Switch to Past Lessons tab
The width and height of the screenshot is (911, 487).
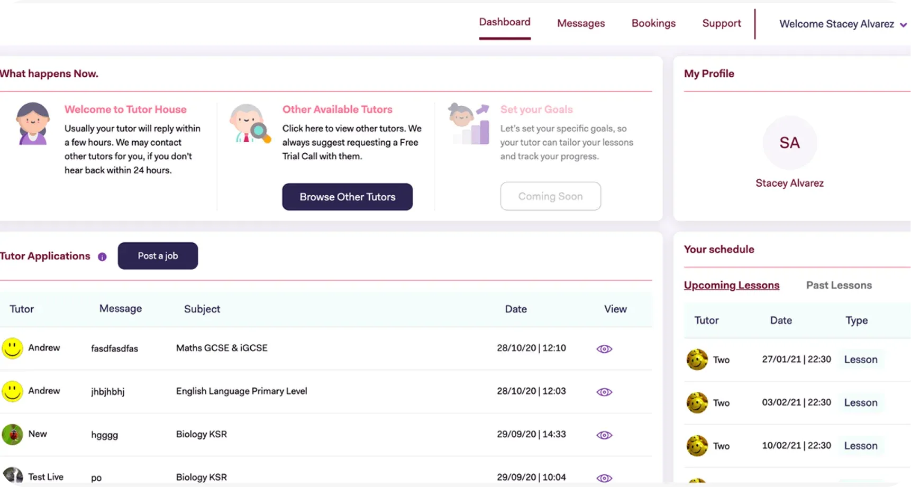coord(839,285)
